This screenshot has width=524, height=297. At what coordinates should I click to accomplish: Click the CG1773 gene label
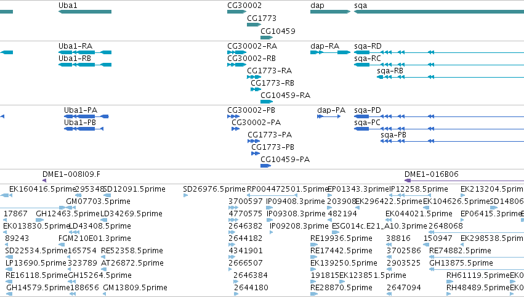(x=262, y=18)
